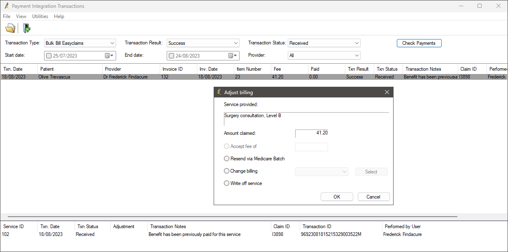The image size is (508, 252).
Task: Click Transaction ID 96923081815215329003522M
Action: click(x=332, y=234)
